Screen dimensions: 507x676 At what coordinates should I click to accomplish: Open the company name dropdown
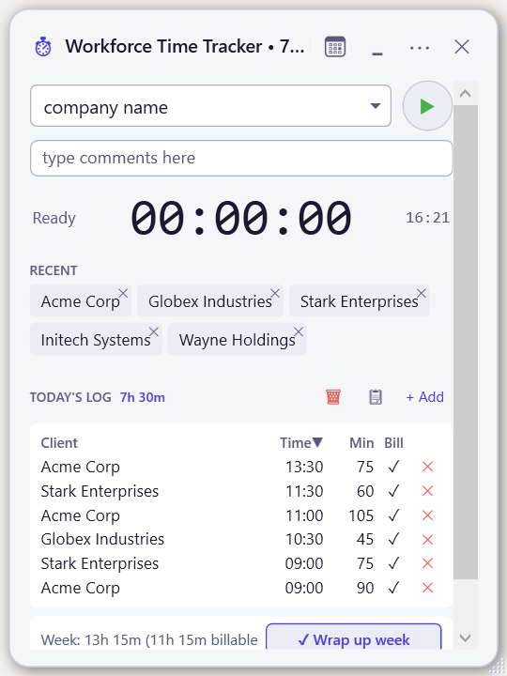click(x=211, y=106)
